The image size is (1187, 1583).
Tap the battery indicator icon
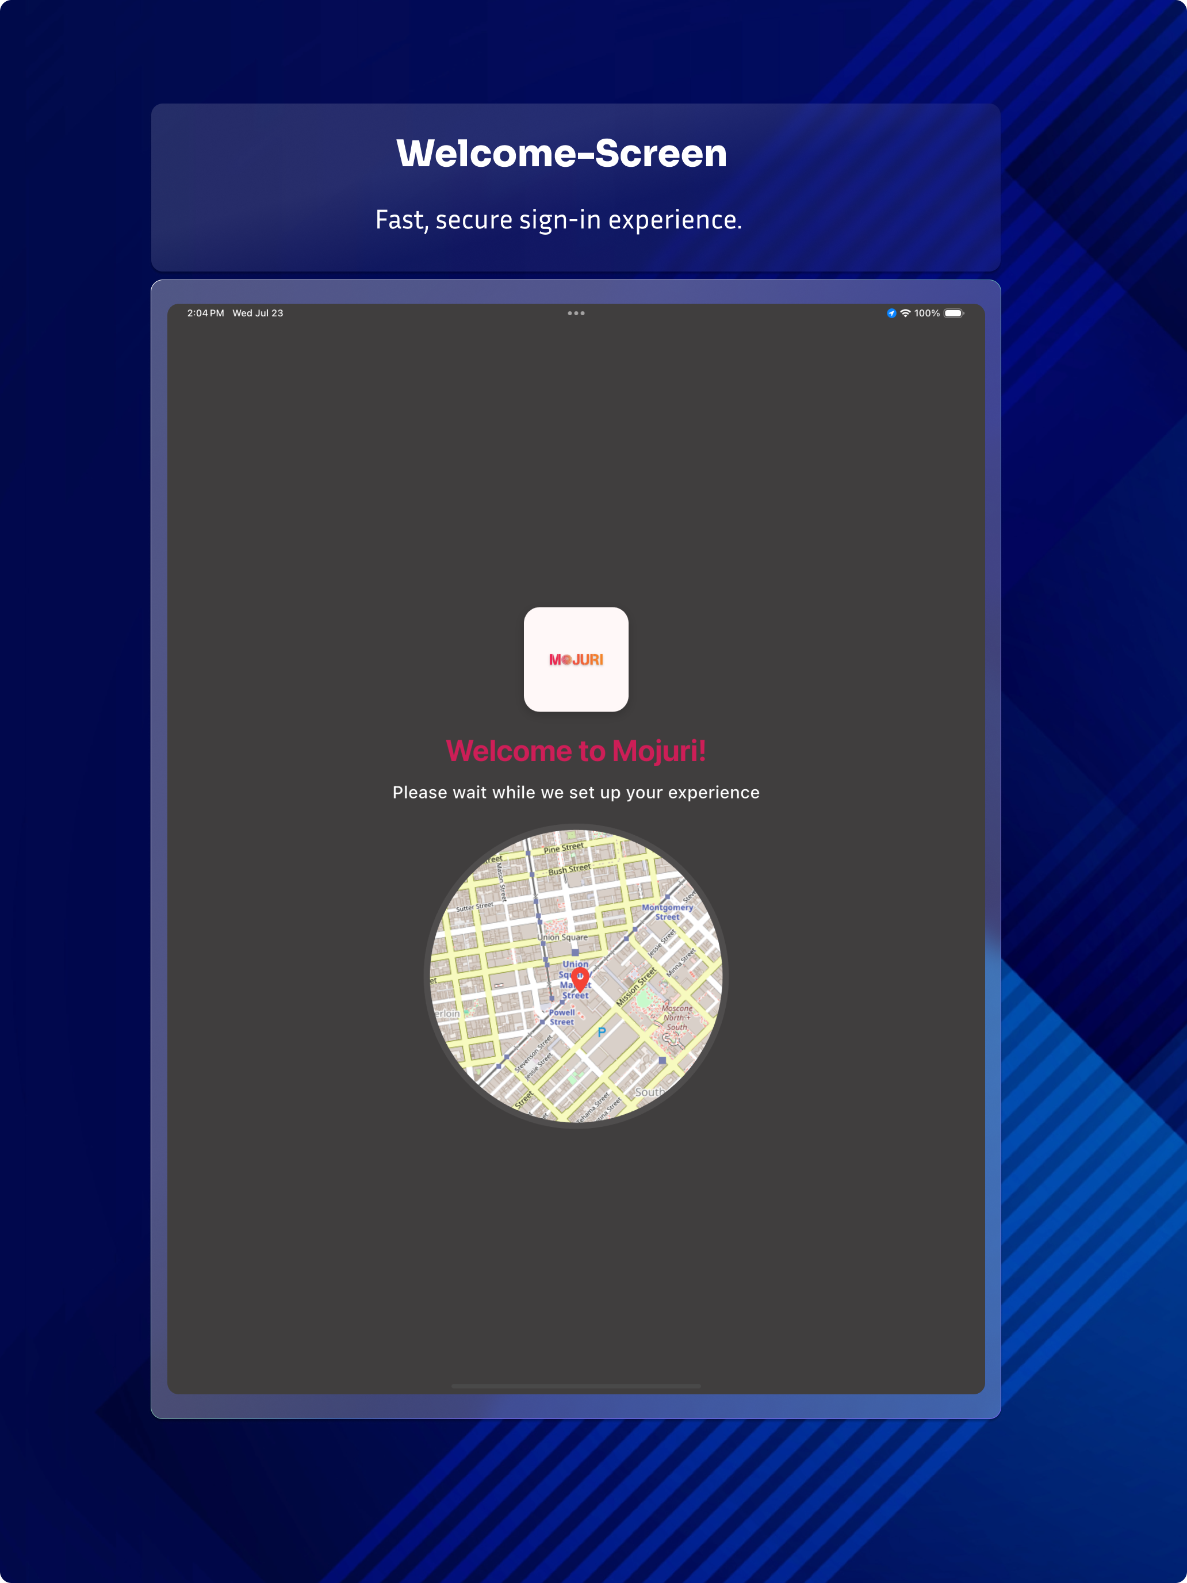(954, 313)
